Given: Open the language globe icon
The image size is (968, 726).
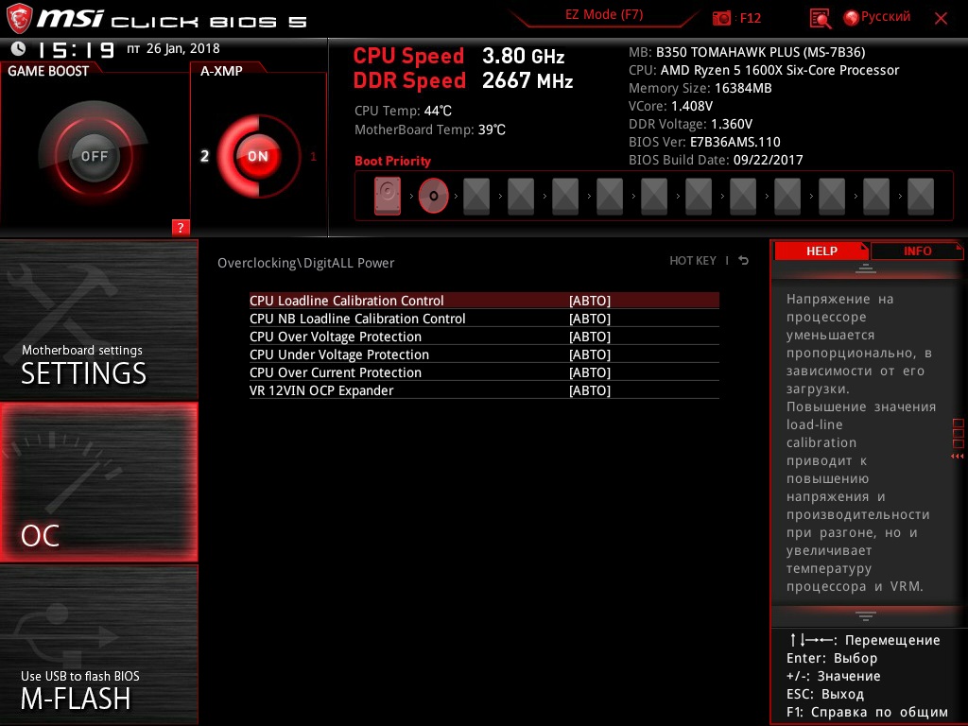Looking at the screenshot, I should click(x=851, y=18).
